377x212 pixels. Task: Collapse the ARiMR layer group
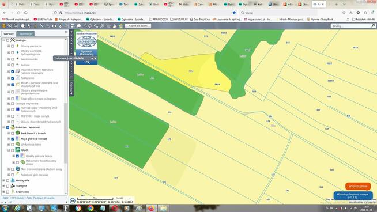point(9,150)
